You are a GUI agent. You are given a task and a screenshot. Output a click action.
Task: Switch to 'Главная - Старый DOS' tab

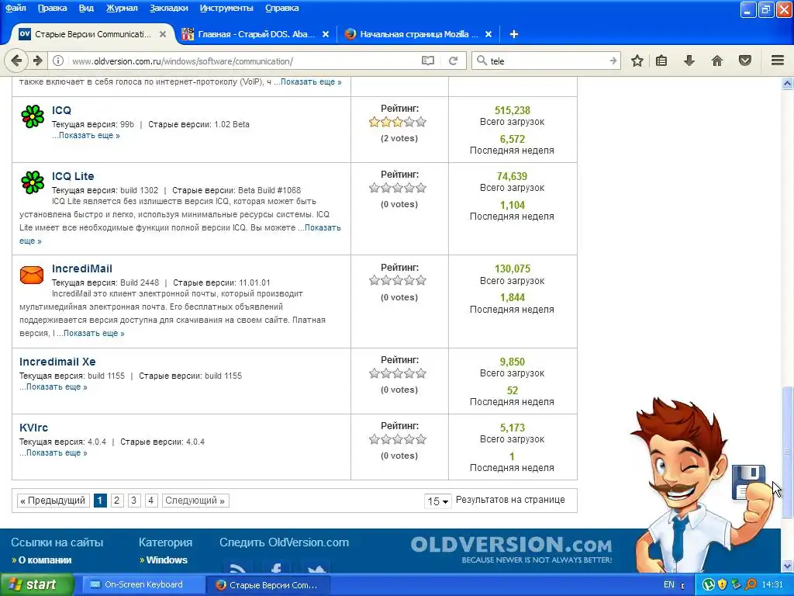pos(255,34)
